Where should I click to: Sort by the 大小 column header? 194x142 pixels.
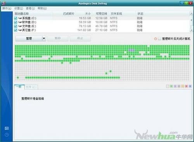[88, 14]
